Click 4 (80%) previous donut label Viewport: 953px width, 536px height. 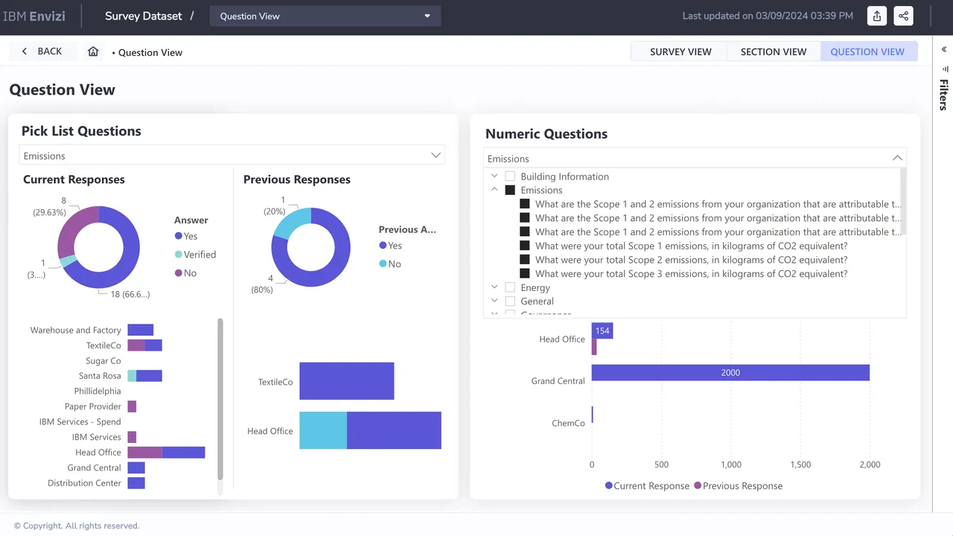tap(262, 284)
